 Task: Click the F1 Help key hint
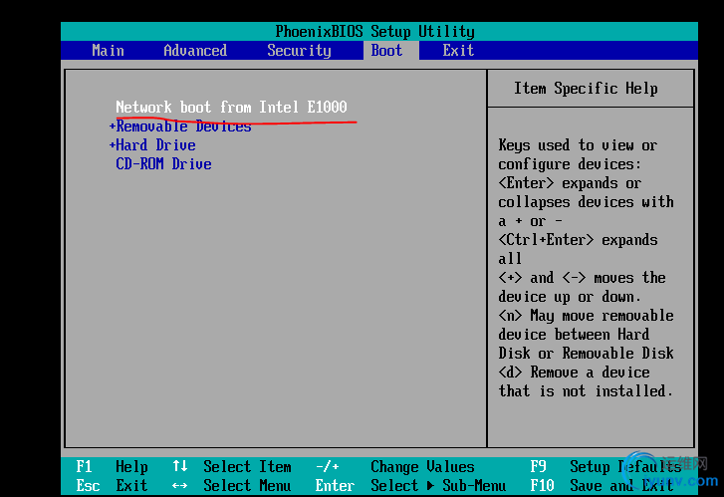[113, 466]
